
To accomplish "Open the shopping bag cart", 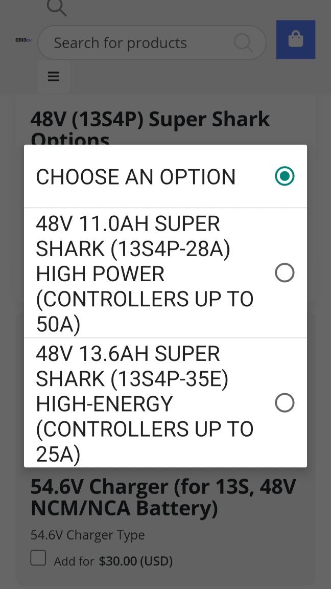I will pos(296,39).
